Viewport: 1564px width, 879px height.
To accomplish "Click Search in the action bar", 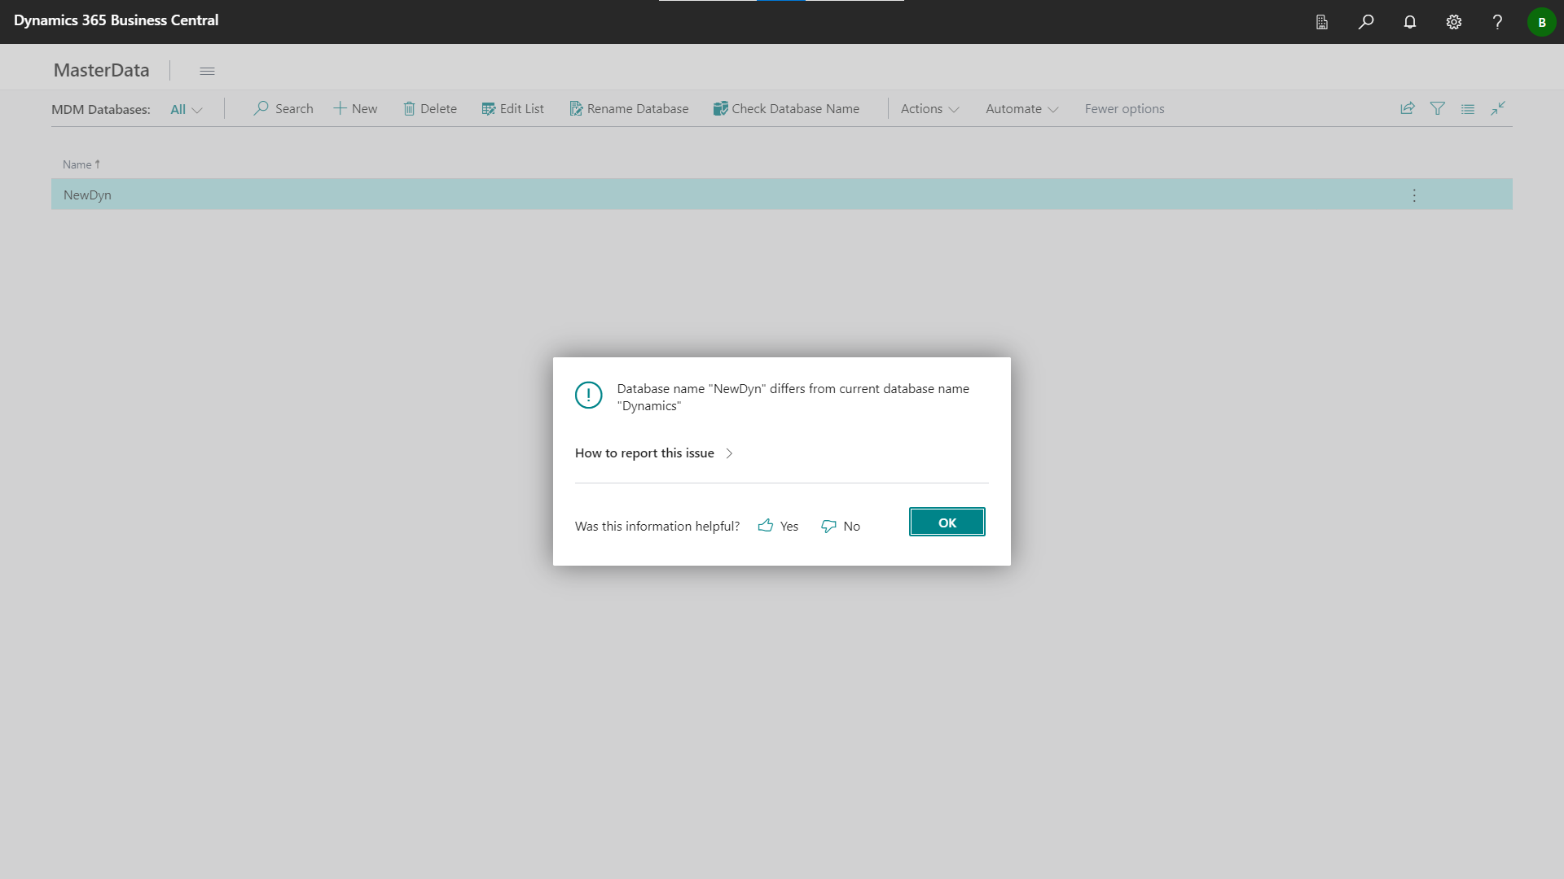I will coord(283,108).
